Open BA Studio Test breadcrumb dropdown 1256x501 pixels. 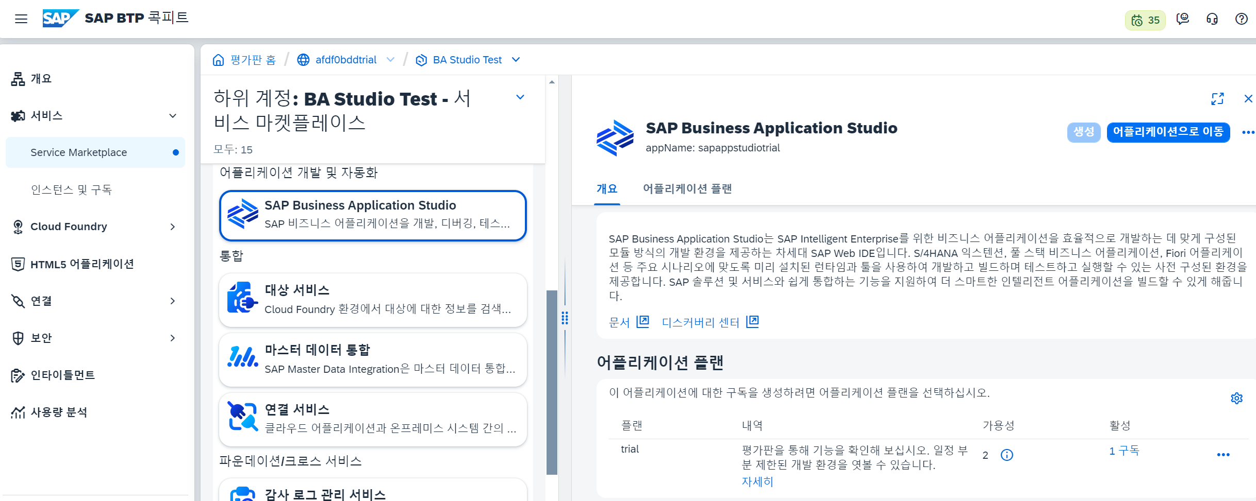click(x=516, y=60)
